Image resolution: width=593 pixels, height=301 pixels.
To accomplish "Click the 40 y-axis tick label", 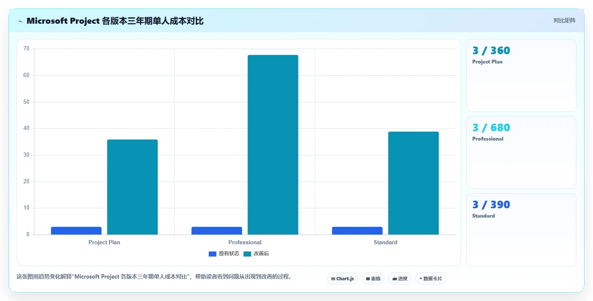I will (26, 128).
